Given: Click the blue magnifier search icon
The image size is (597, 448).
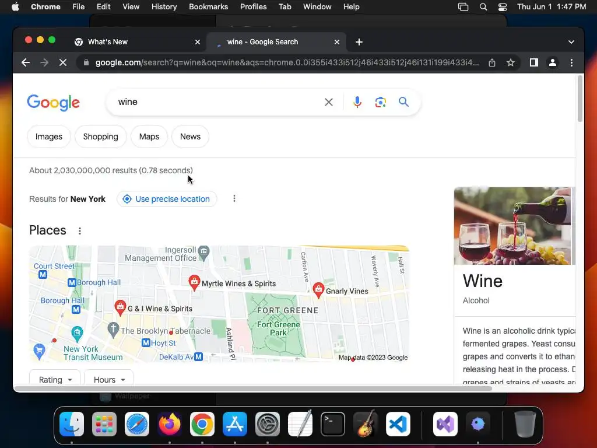Looking at the screenshot, I should tap(403, 101).
